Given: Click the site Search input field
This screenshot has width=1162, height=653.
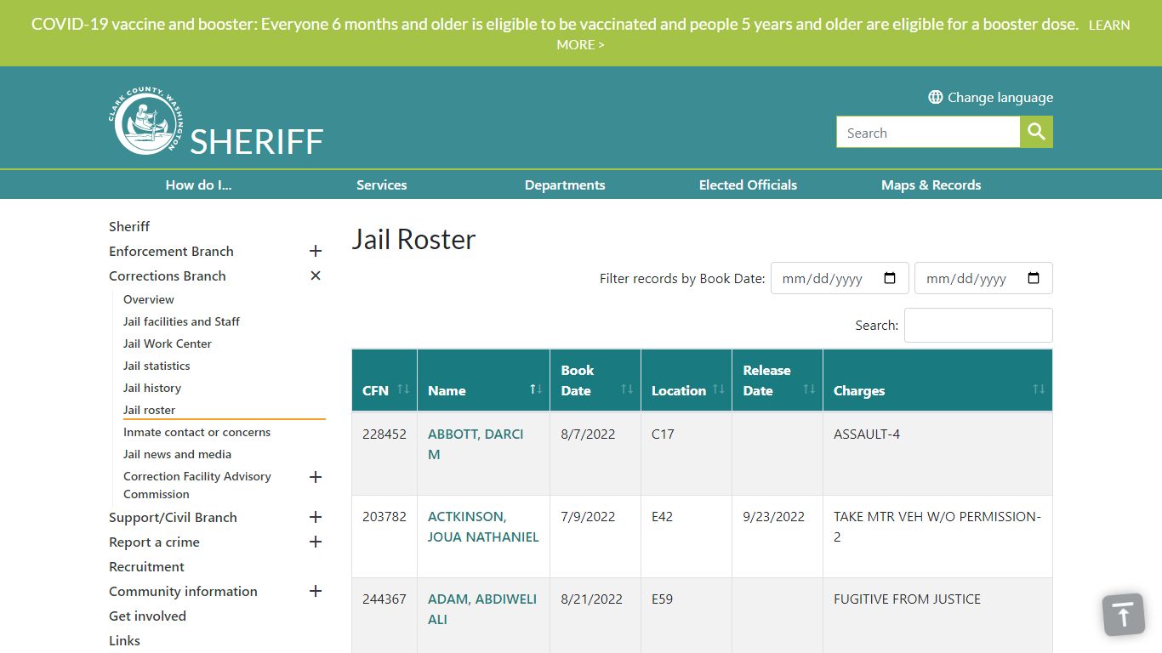Looking at the screenshot, I should 928,132.
